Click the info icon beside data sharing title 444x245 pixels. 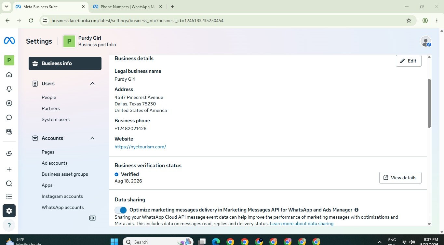click(x=357, y=210)
